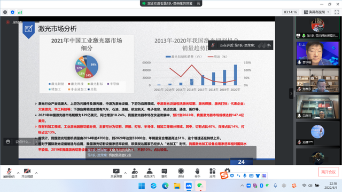The image size is (342, 192).
Task: Click the tray microphone icon
Action: click(x=275, y=186)
